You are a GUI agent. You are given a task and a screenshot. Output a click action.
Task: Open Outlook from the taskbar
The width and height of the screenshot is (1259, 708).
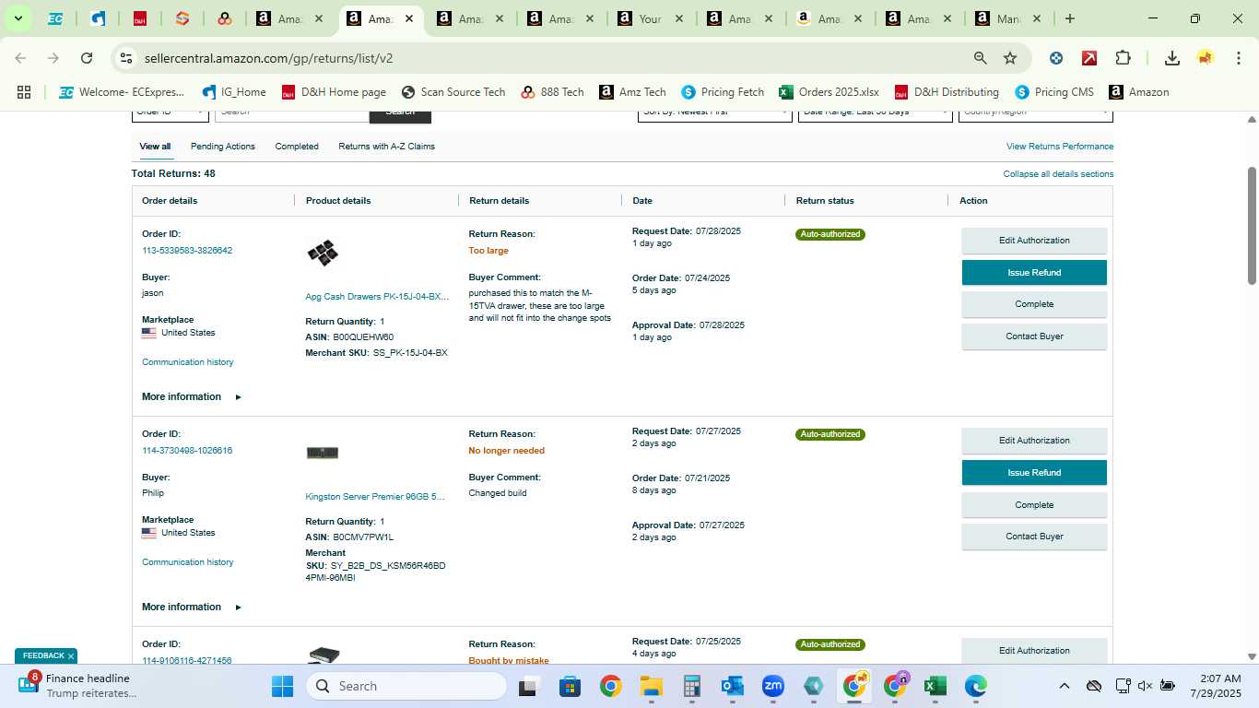[732, 687]
